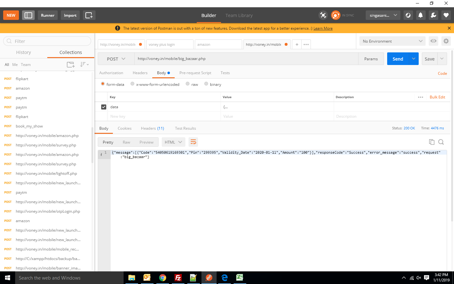
Task: Open No Environment dropdown
Action: tap(393, 41)
